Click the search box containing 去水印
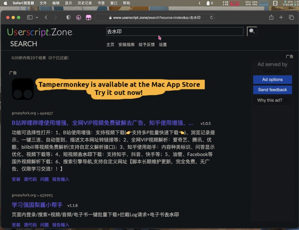 175,31
